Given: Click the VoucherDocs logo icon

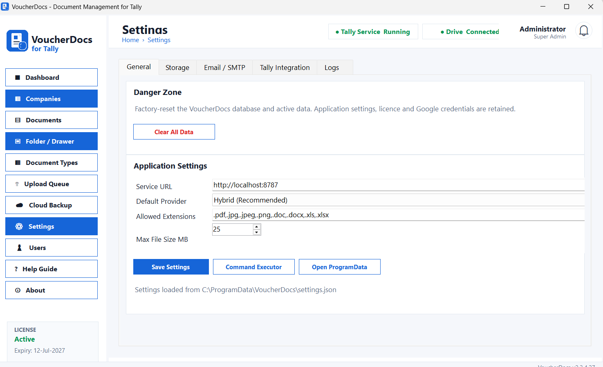Looking at the screenshot, I should tap(17, 41).
